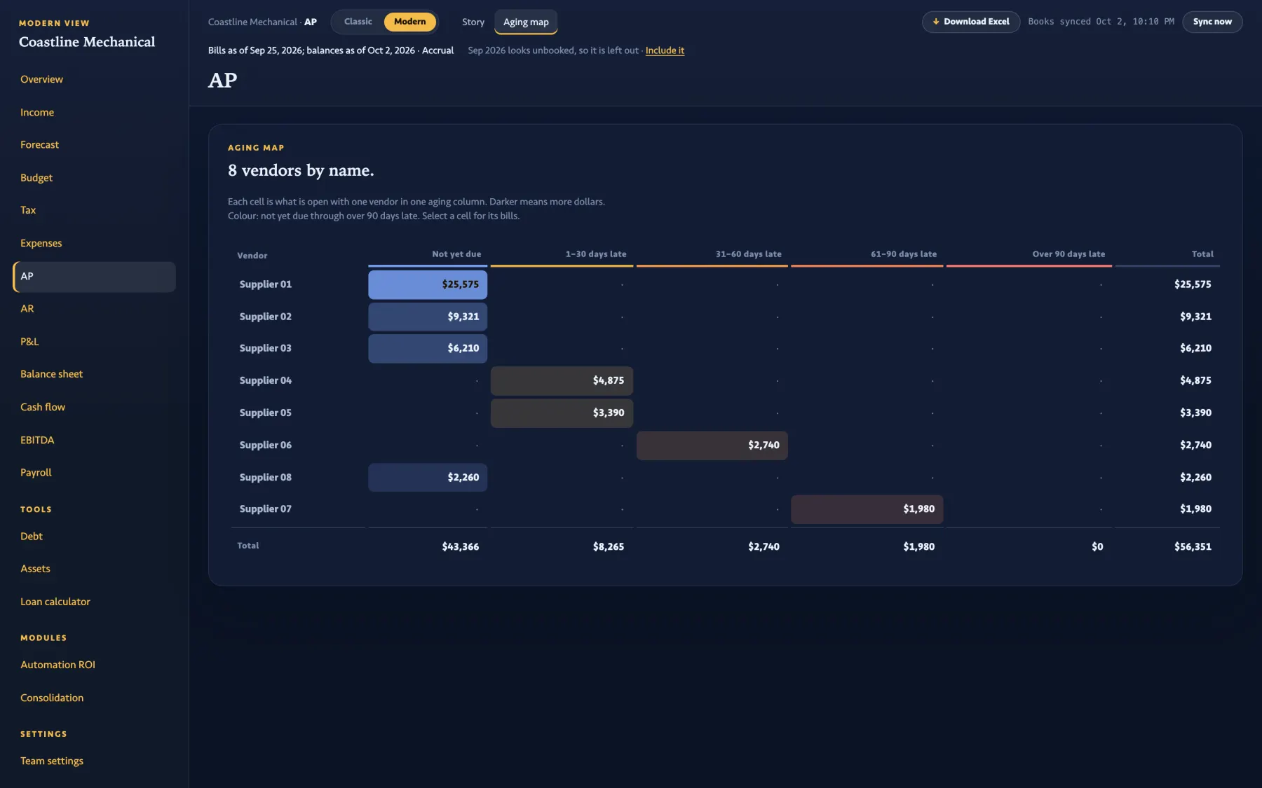This screenshot has width=1262, height=788.
Task: Open the Balance sheet page
Action: click(x=94, y=374)
